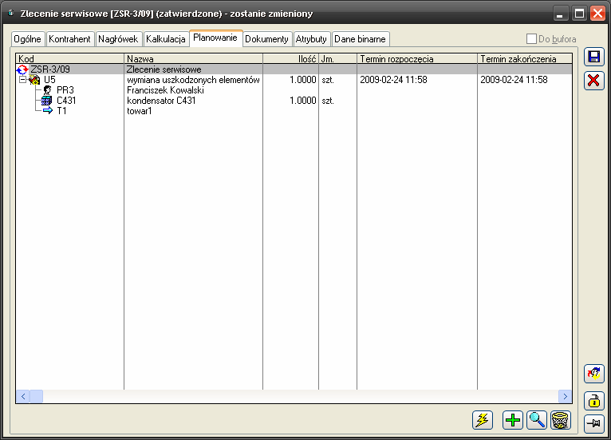Click the Jm. column header

coord(337,59)
